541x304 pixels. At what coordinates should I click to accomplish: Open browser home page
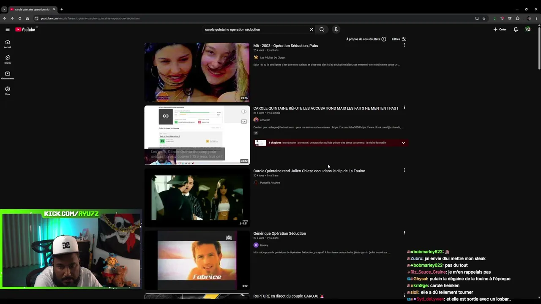point(27,18)
